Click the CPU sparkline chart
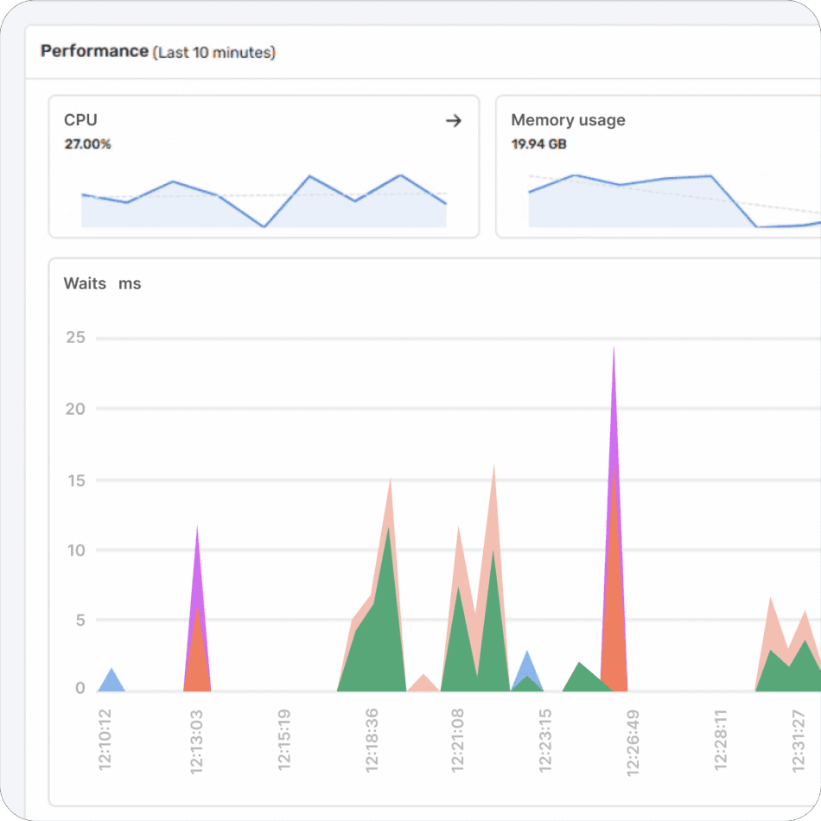The height and width of the screenshot is (821, 821). (264, 201)
